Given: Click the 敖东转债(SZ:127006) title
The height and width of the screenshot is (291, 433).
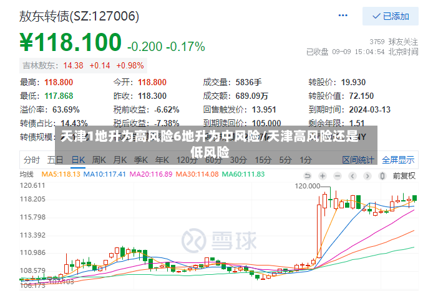Looking at the screenshot, I should point(79,16).
